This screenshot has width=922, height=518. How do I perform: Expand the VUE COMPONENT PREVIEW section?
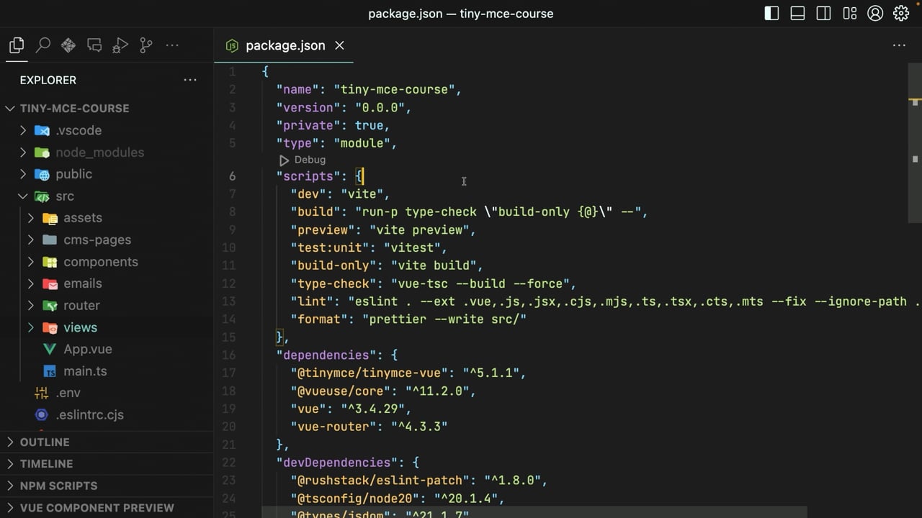tap(107, 507)
